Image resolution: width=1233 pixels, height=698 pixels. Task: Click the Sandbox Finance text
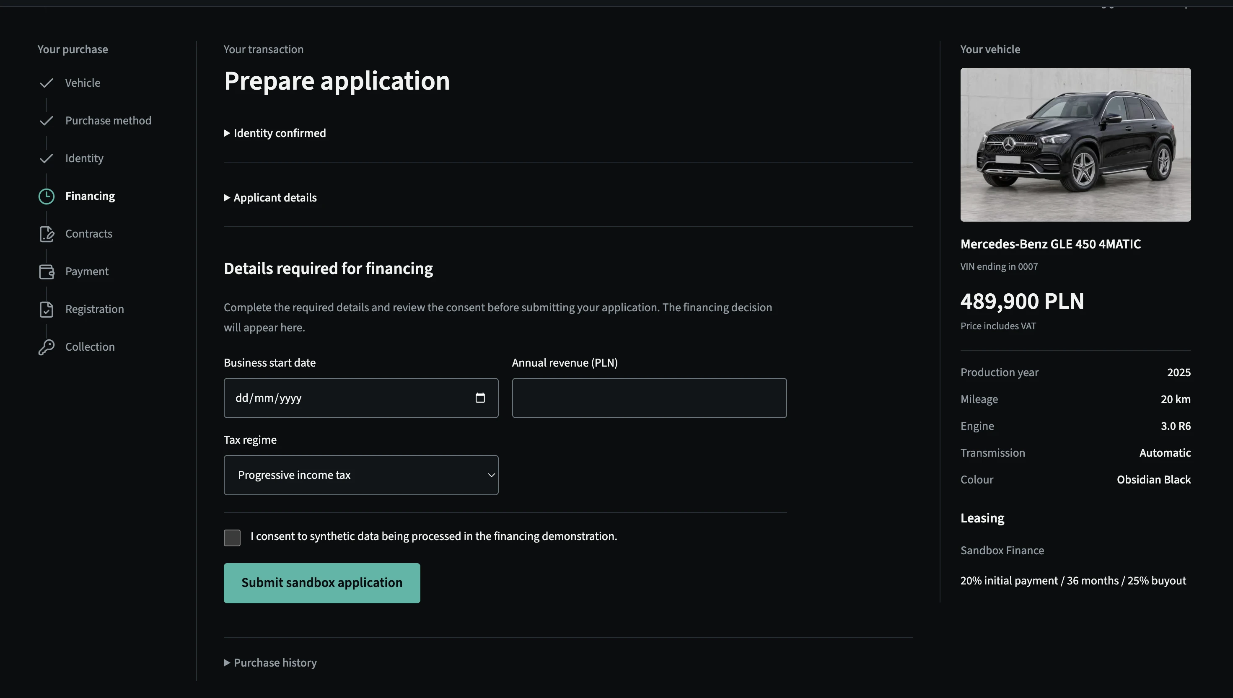point(1002,551)
